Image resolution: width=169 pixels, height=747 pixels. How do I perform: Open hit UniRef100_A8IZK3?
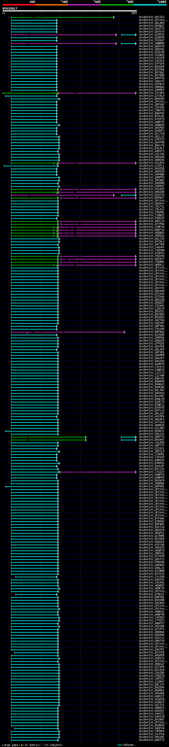pyautogui.click(x=152, y=17)
